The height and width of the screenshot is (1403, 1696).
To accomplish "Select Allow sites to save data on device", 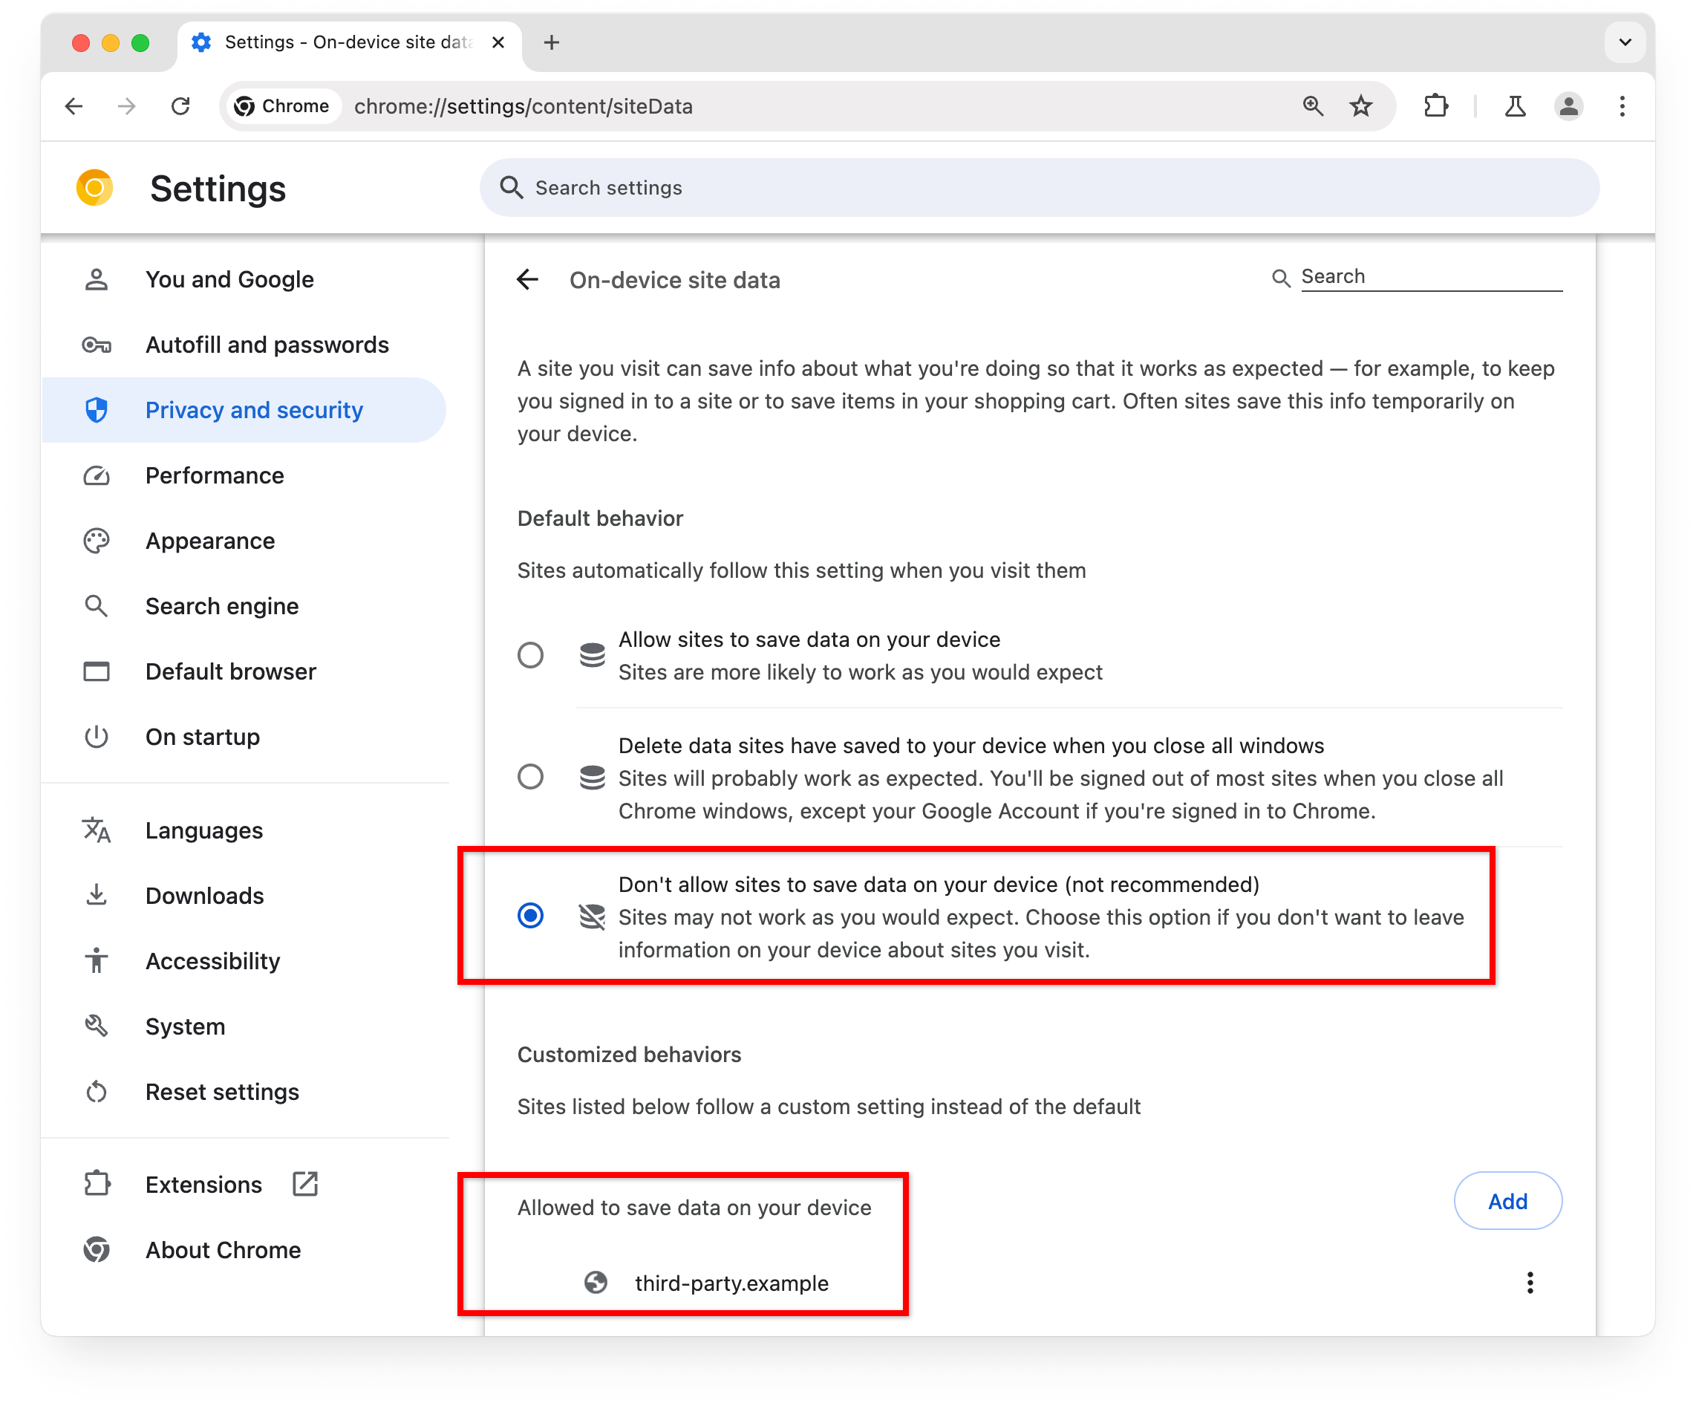I will pyautogui.click(x=531, y=652).
